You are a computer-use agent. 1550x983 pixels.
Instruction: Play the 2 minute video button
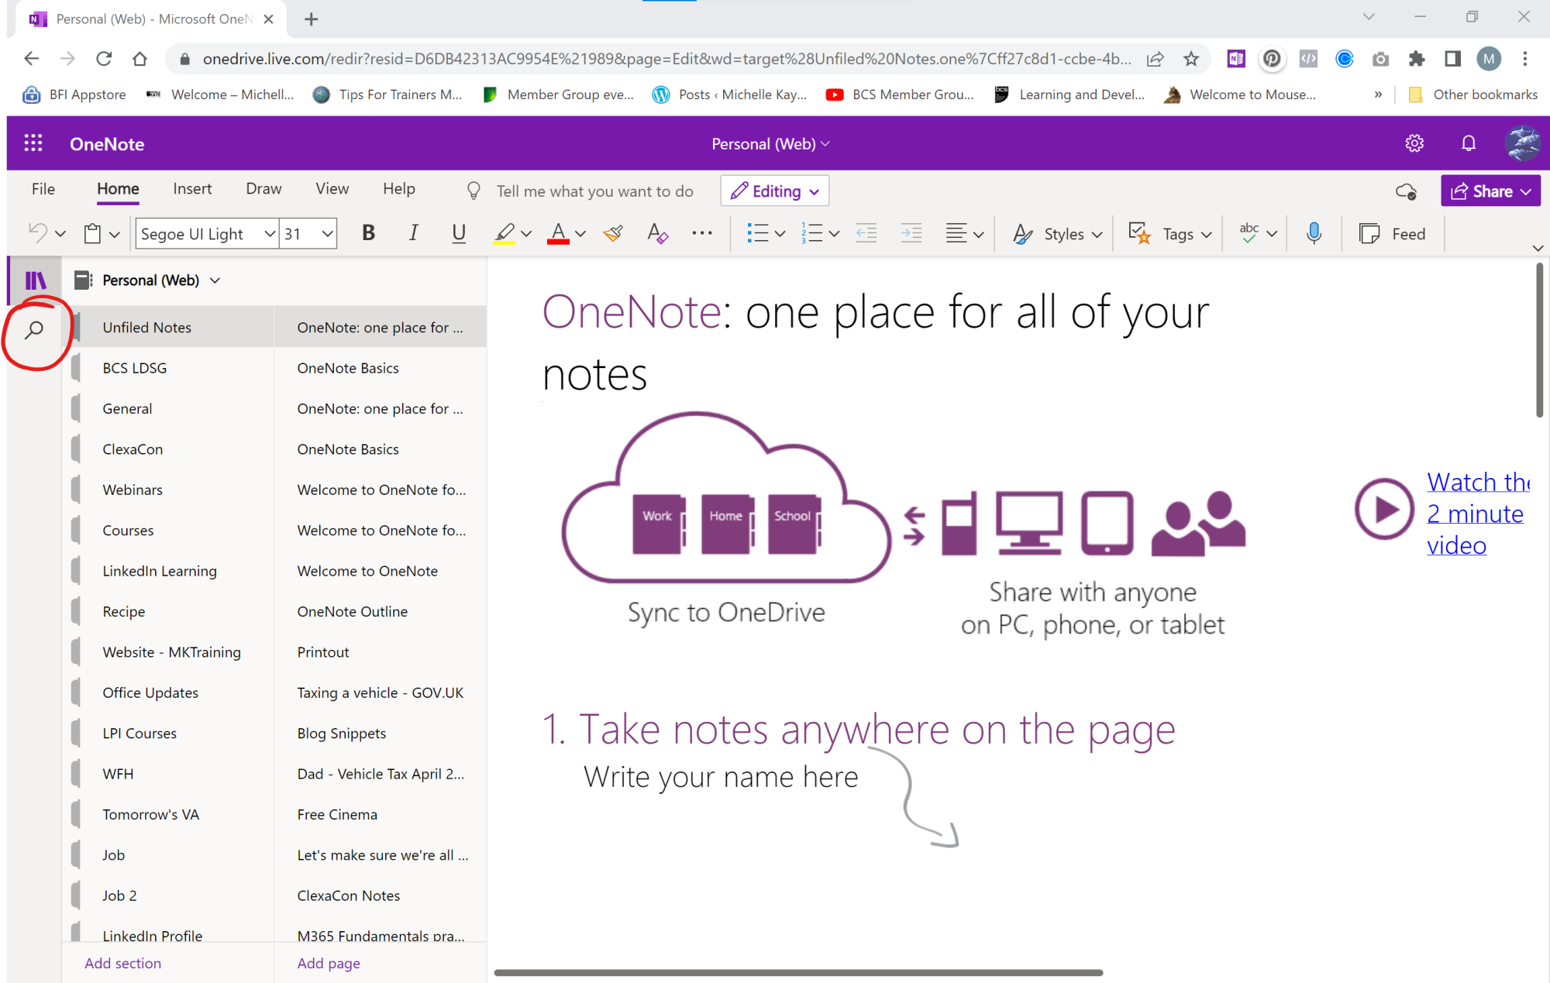[x=1386, y=509]
